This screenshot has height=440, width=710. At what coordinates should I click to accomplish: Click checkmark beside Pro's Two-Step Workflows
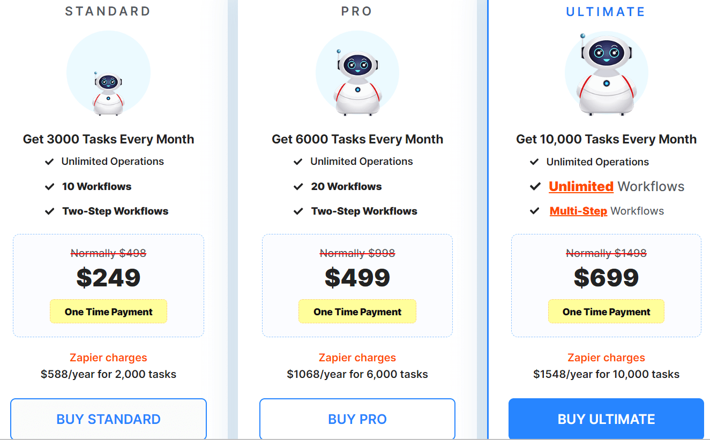tap(298, 211)
